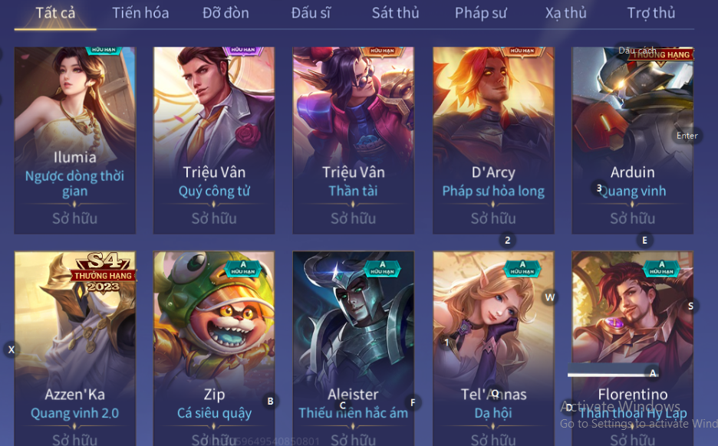718x446 pixels.
Task: Open Azzen'Ka Quang vinh 2.0 card
Action: [74, 349]
